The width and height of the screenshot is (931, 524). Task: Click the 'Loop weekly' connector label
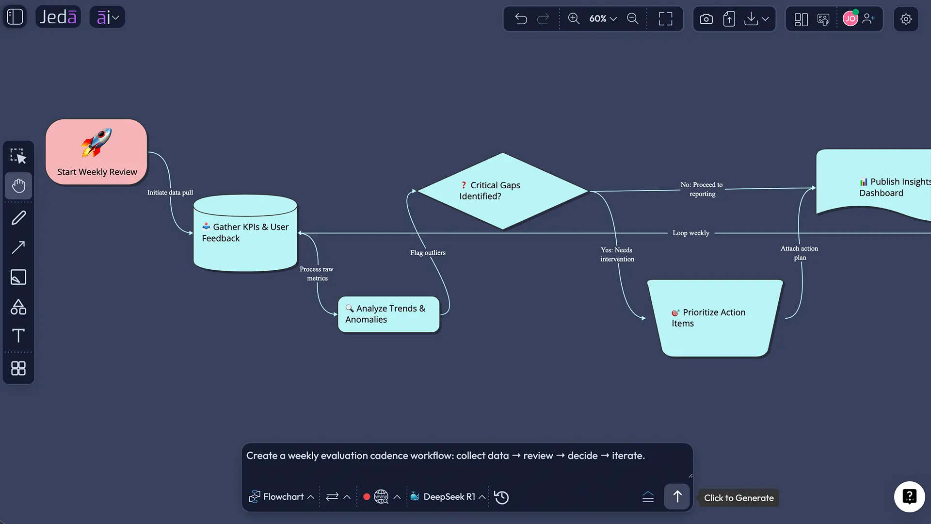tap(690, 233)
